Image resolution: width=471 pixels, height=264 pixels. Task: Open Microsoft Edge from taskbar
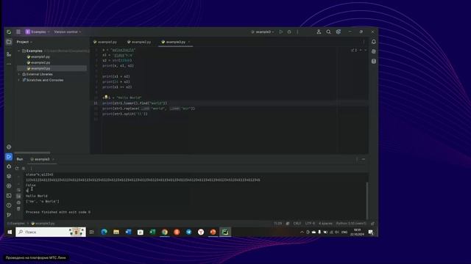pos(105,232)
